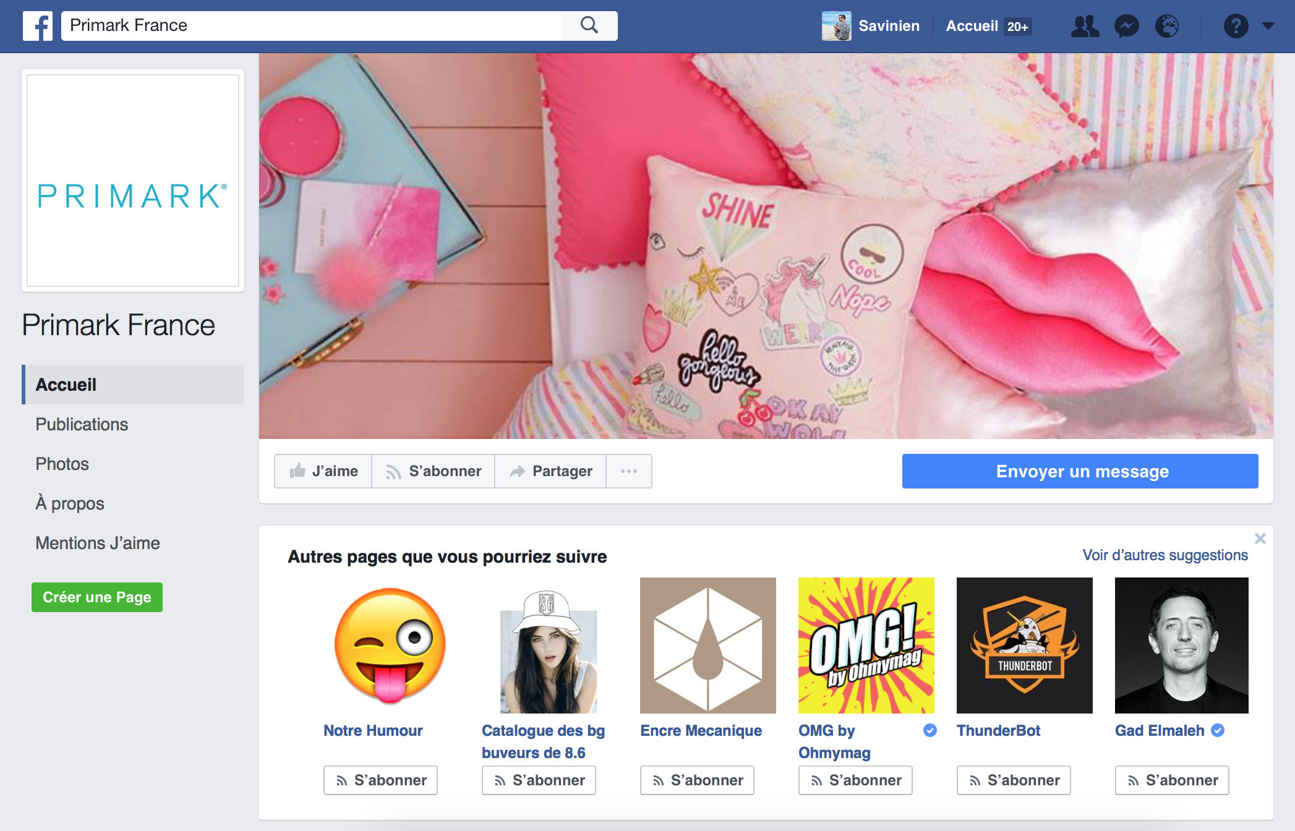Dismiss the suggested pages panel
Screen dimensions: 1295x831
[1260, 539]
